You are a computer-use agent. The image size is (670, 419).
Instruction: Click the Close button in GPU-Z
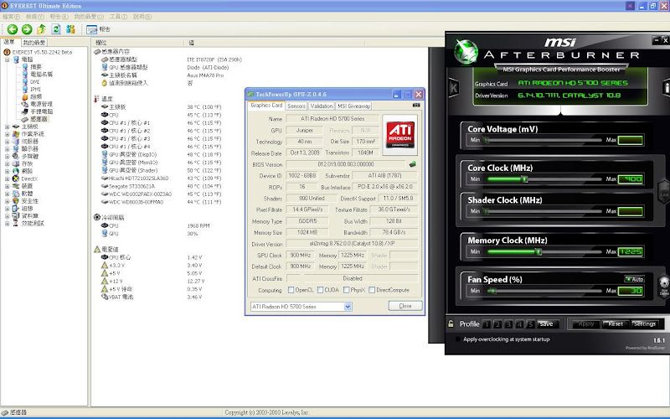click(x=405, y=306)
